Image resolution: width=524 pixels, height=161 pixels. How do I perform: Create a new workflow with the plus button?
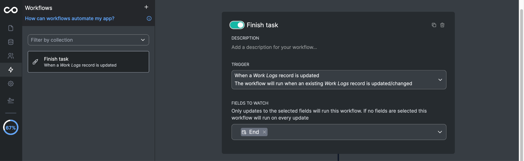pyautogui.click(x=146, y=7)
